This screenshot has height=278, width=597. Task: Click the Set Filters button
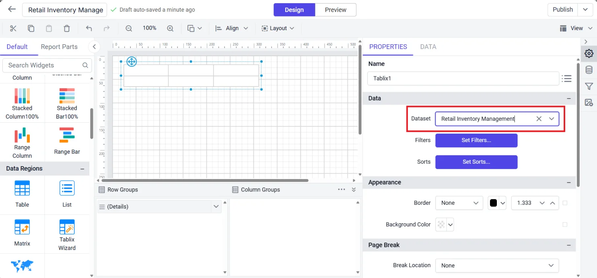[x=476, y=140]
